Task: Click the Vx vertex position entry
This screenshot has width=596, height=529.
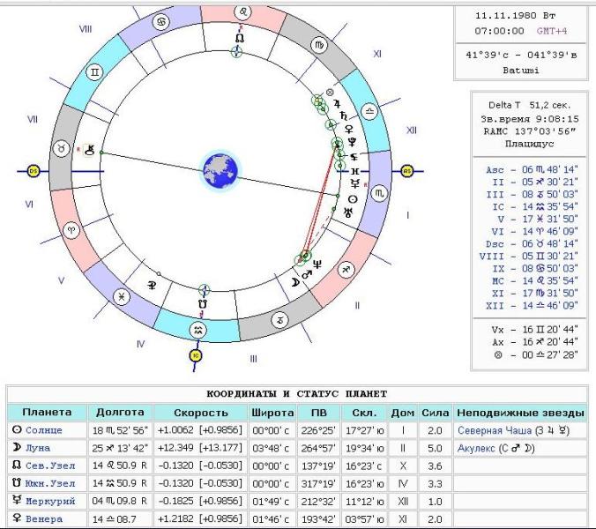Action: tap(535, 330)
